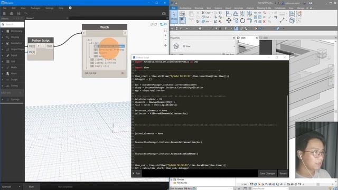The image size is (338, 190).
Task: Click the Align tool in Revit ribbon
Action: tap(229, 14)
